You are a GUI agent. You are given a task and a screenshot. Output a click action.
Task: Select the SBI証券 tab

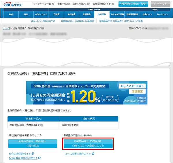[102, 14]
